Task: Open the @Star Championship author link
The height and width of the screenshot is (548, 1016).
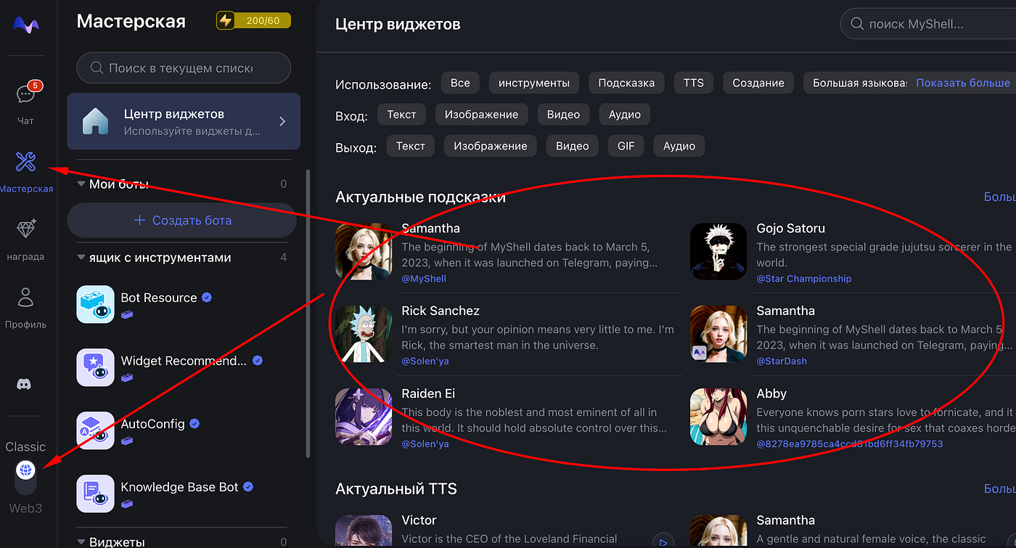Action: coord(804,279)
